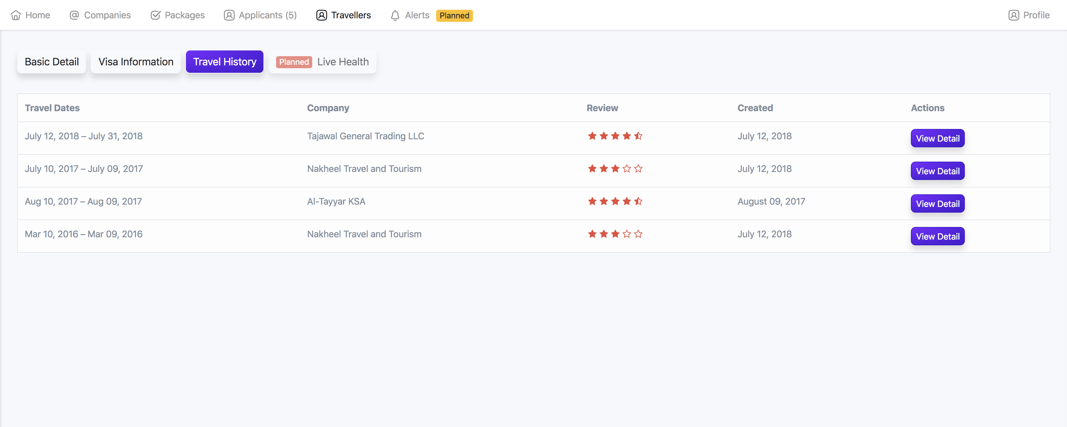The image size is (1067, 427).
Task: Click the yellow Planned badge beside Alerts
Action: click(454, 15)
